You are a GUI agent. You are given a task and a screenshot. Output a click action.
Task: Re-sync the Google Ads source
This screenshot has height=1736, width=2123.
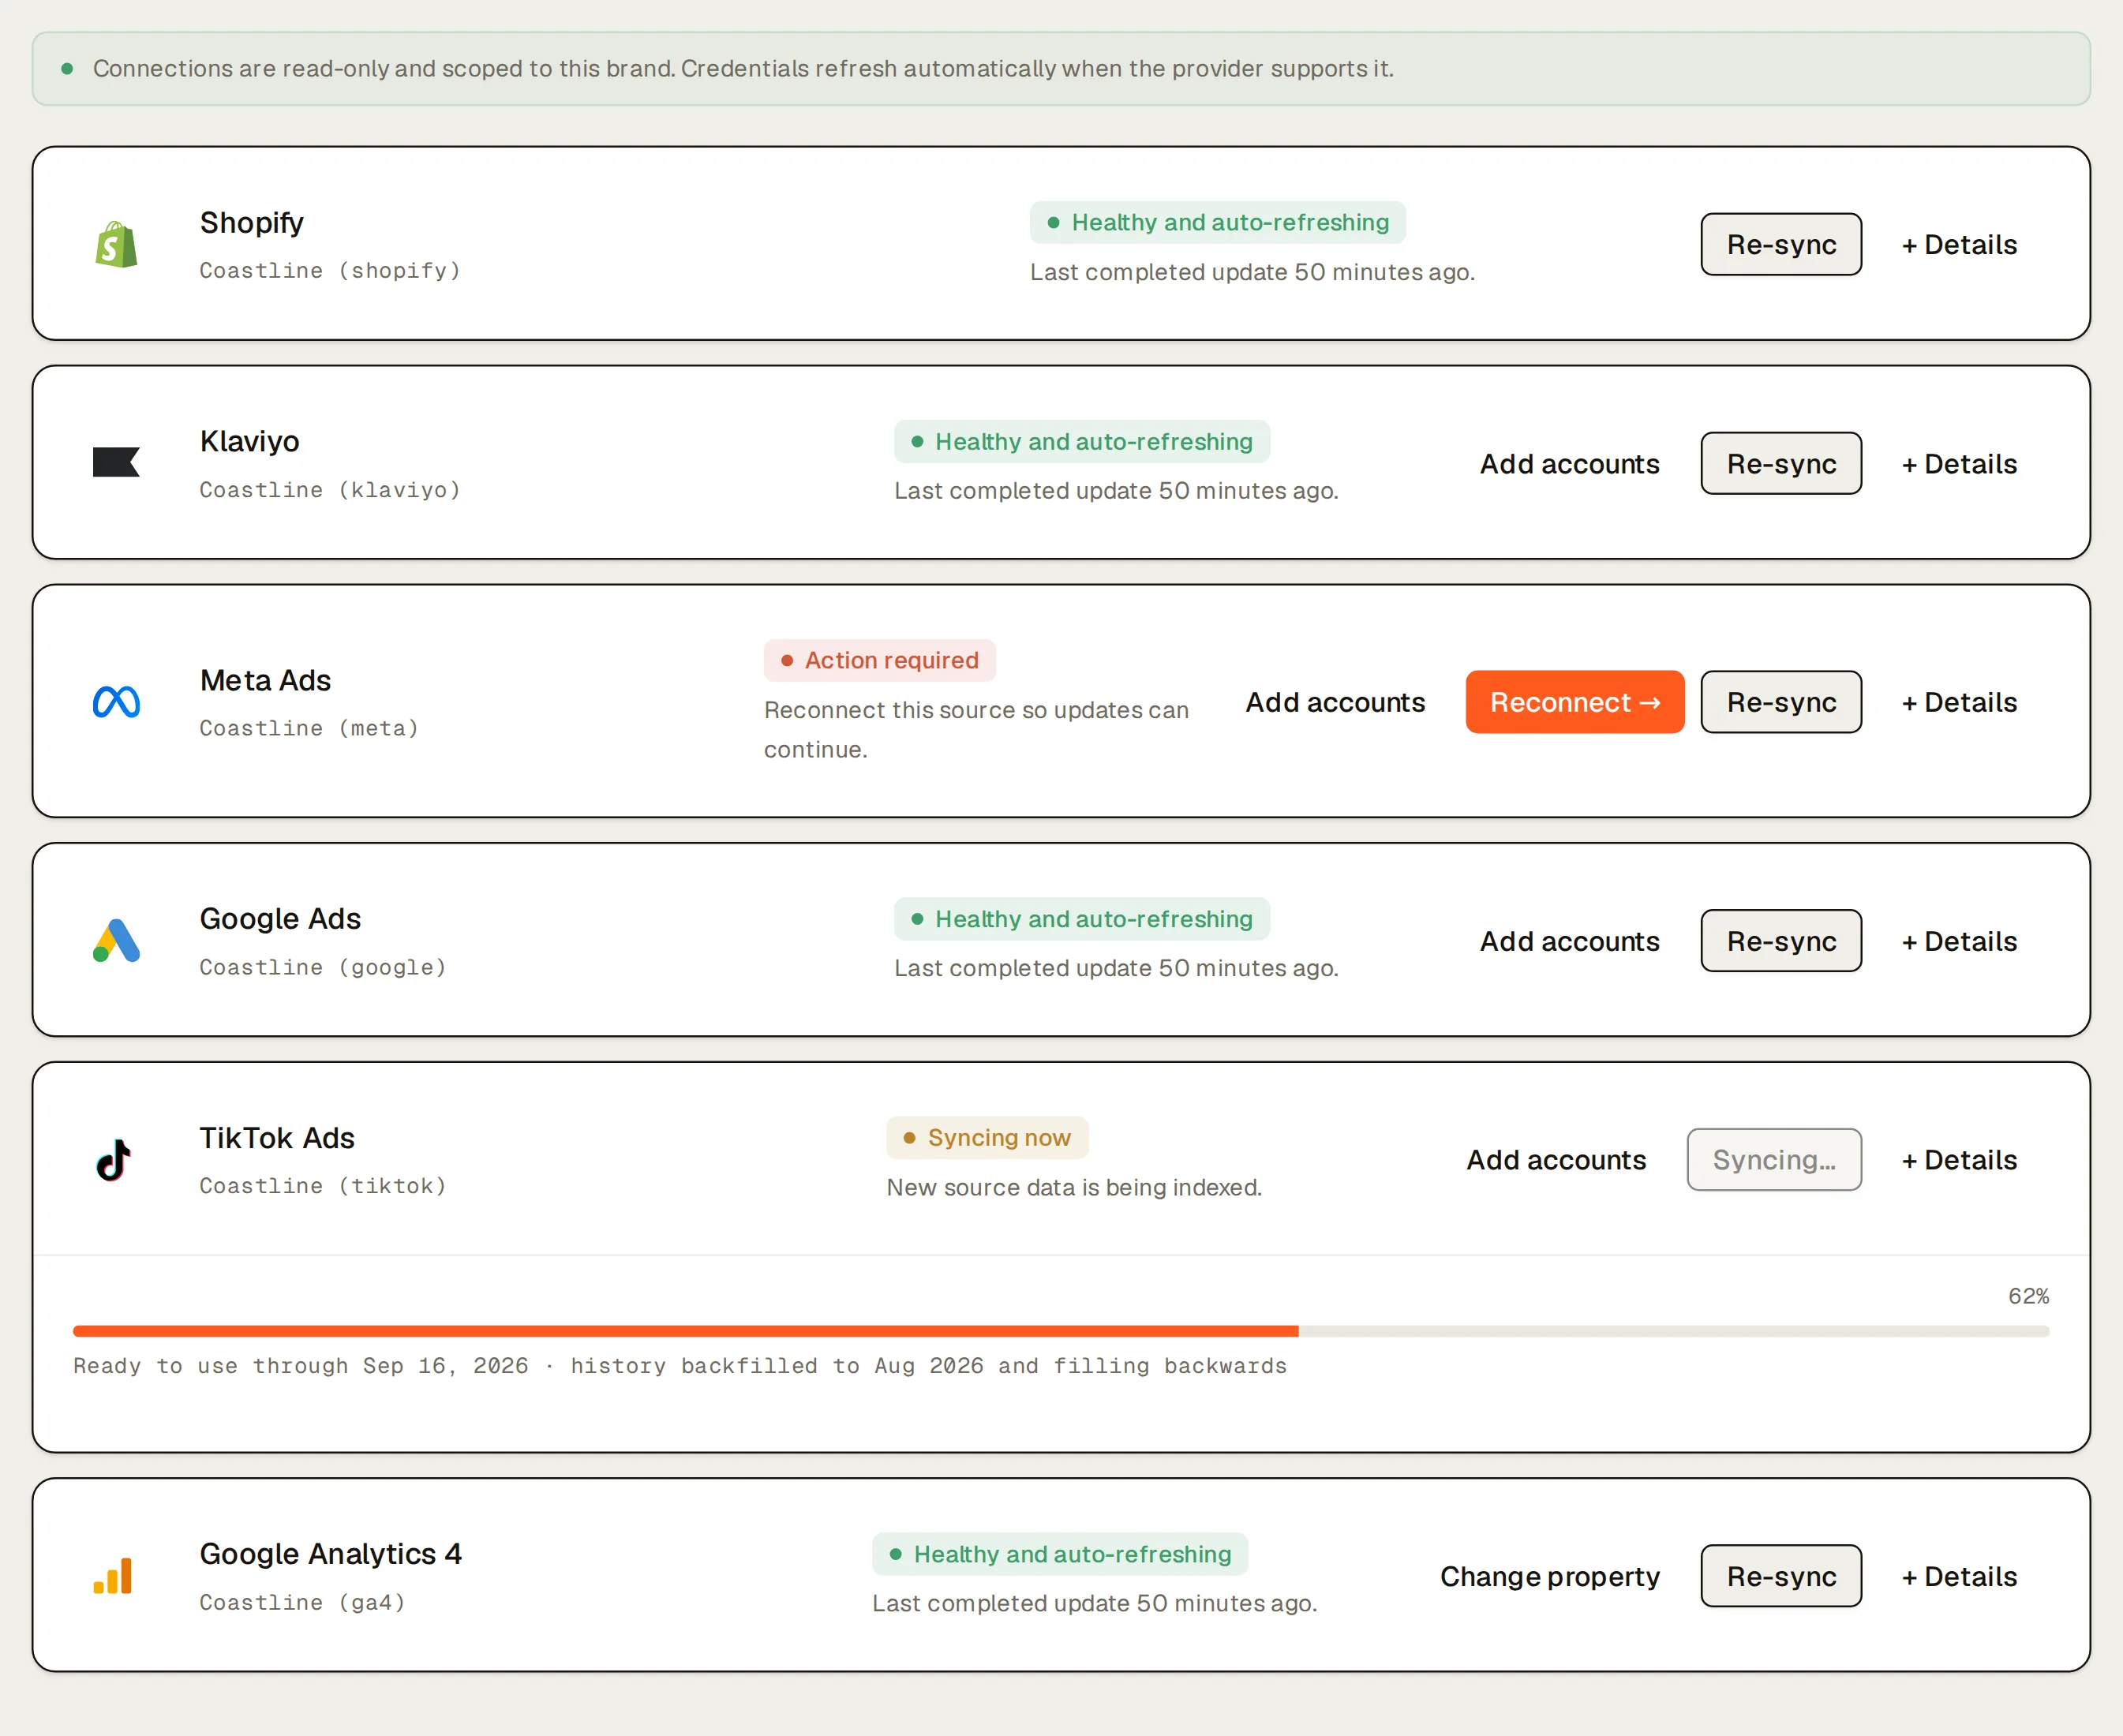coord(1781,940)
